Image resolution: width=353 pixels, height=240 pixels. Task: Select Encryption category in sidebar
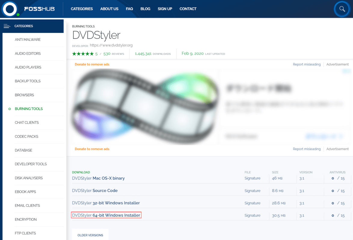26,219
